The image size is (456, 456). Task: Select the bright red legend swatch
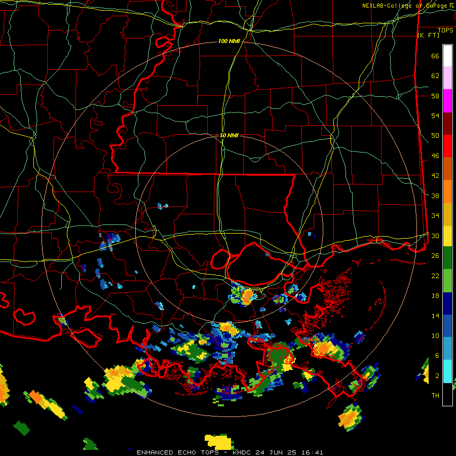point(447,146)
